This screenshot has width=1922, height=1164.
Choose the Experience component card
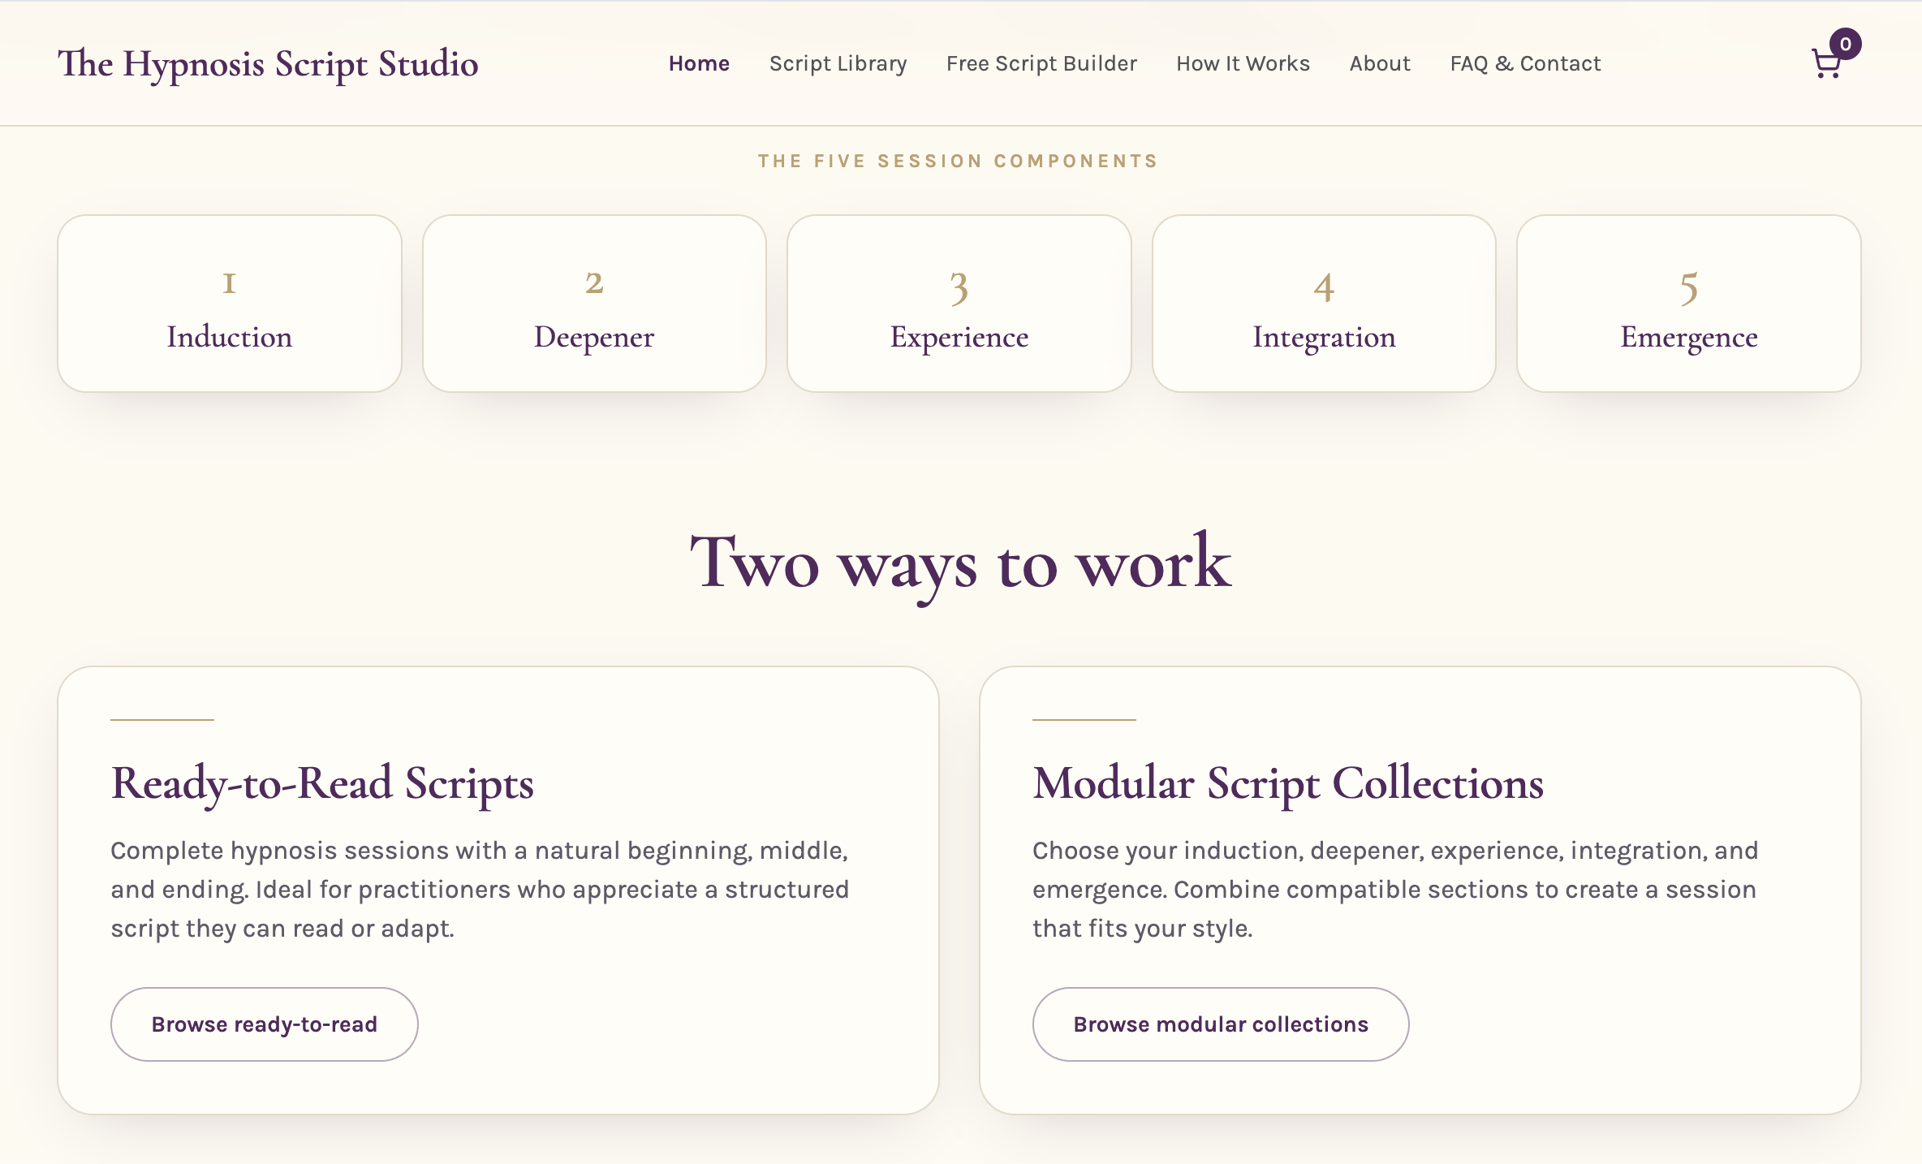(959, 304)
